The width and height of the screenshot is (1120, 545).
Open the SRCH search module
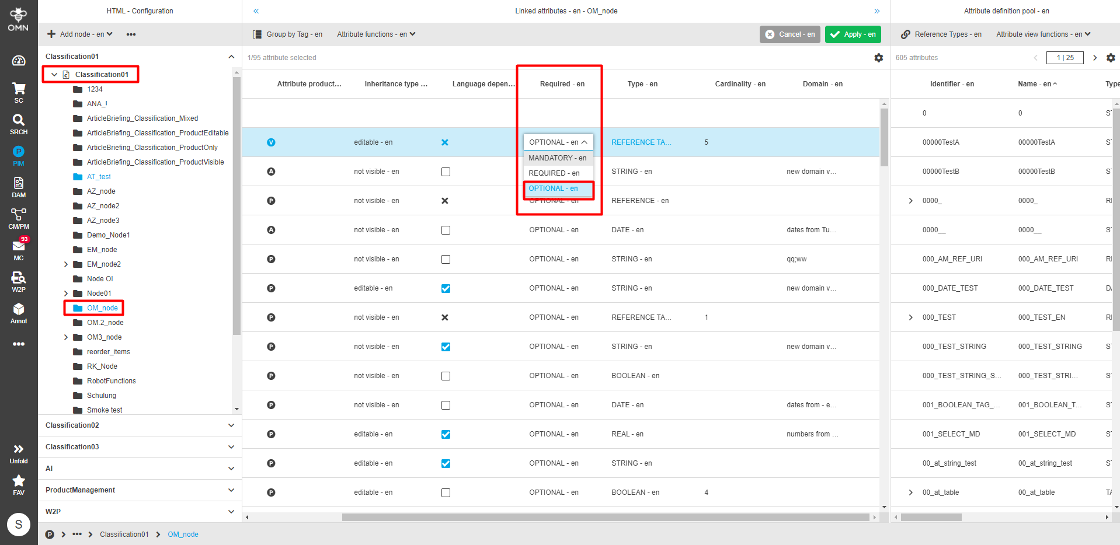[19, 124]
